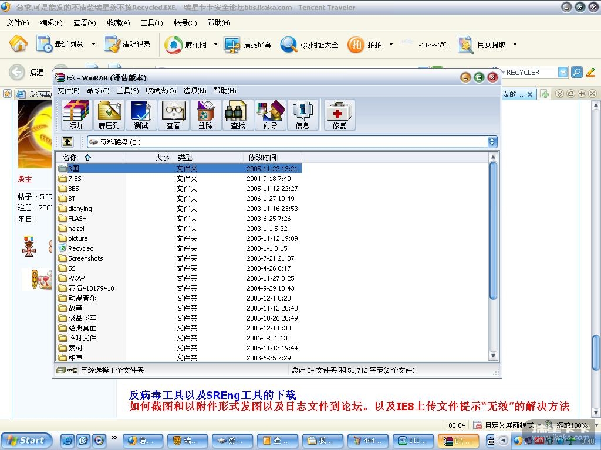Go up one folder level in WinRAR
This screenshot has width=601, height=450.
tap(67, 142)
